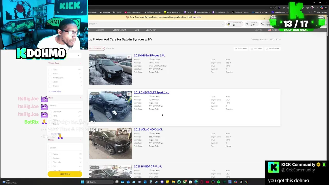Check the Equinox model checkbox

50,158
